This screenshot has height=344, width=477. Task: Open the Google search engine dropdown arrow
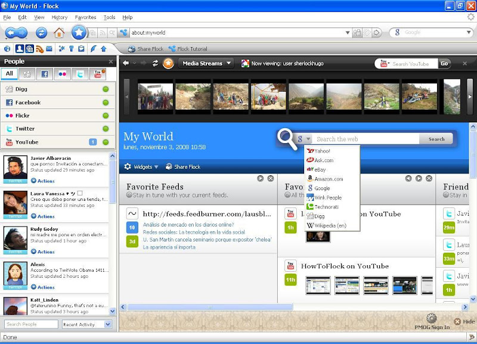point(469,32)
